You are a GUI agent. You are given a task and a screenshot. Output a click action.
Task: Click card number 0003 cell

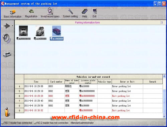(x=56, y=86)
